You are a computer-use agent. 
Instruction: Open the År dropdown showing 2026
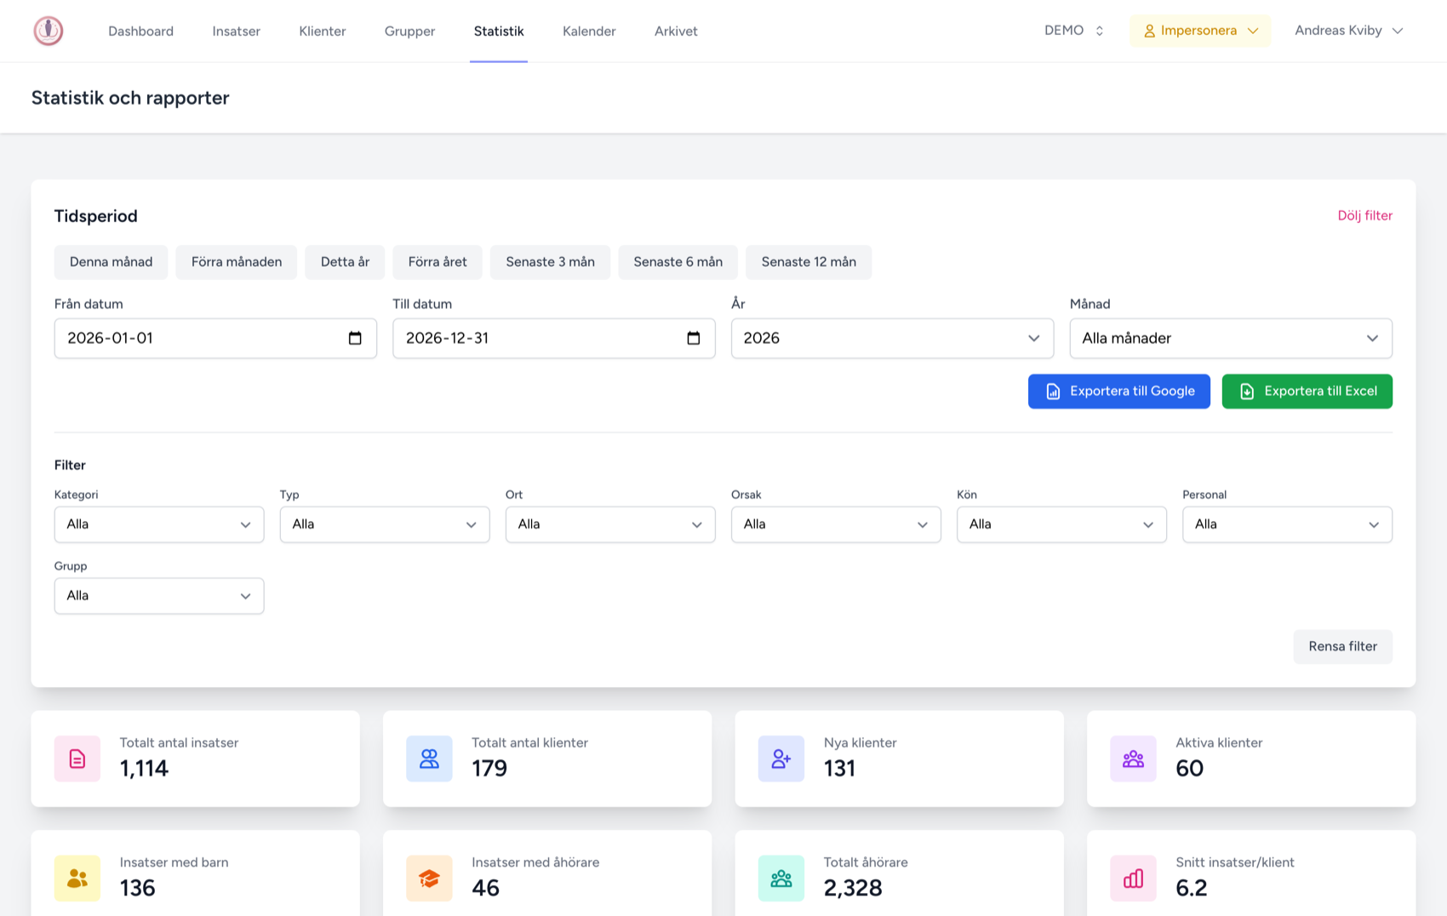[x=892, y=338]
